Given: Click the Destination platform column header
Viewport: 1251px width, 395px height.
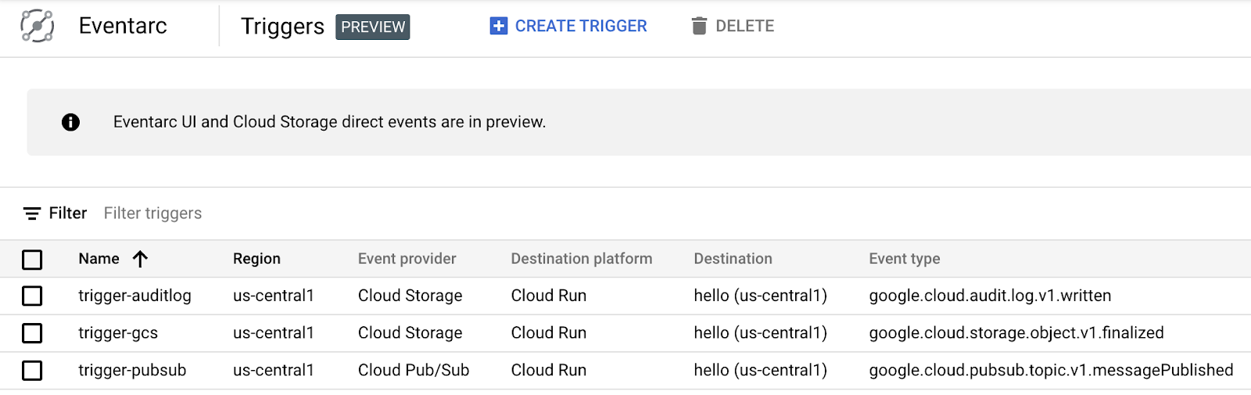Looking at the screenshot, I should 581,259.
